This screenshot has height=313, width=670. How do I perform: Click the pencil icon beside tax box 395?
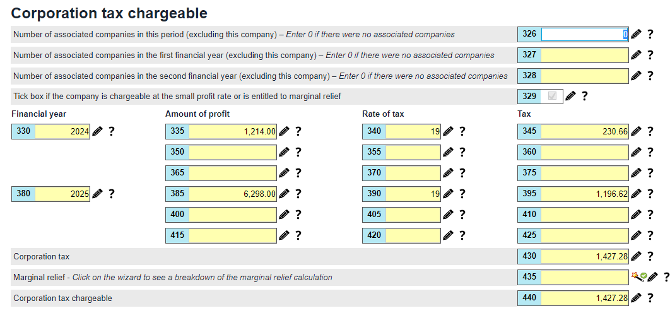637,194
